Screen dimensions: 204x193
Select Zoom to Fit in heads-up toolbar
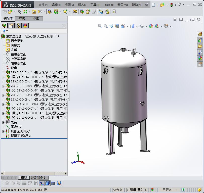point(100,26)
